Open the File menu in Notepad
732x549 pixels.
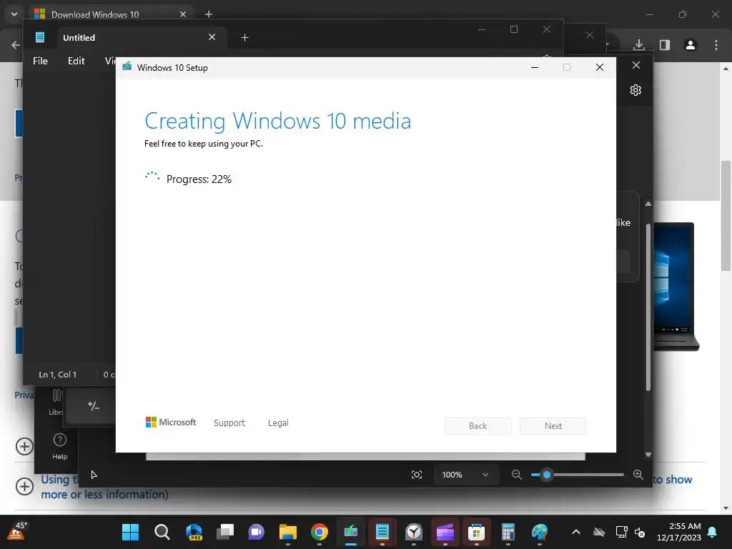(40, 61)
